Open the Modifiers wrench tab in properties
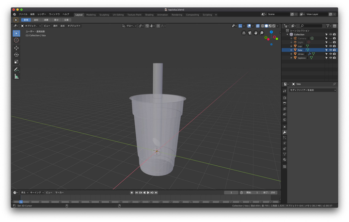Image resolution: width=349 pixels, height=222 pixels. 285,132
